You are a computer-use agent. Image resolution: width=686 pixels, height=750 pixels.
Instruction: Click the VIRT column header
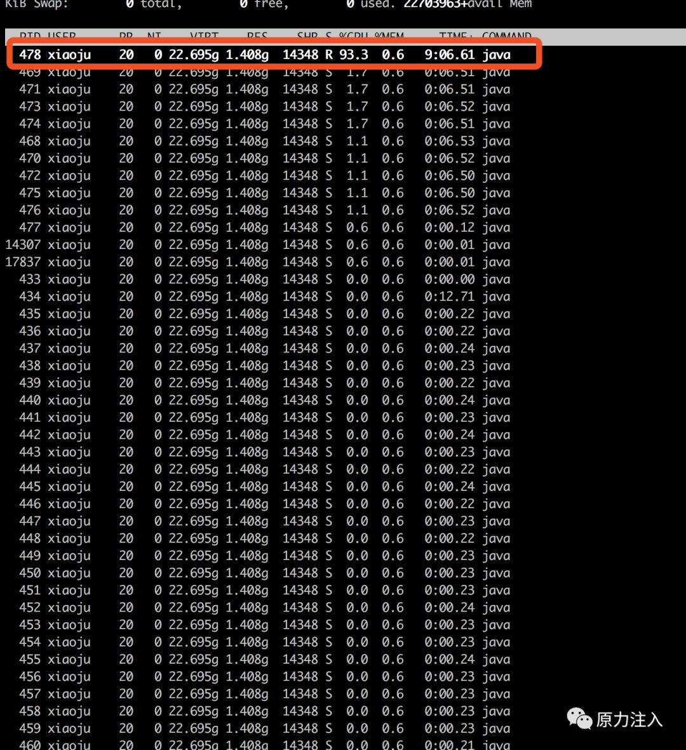pyautogui.click(x=205, y=36)
